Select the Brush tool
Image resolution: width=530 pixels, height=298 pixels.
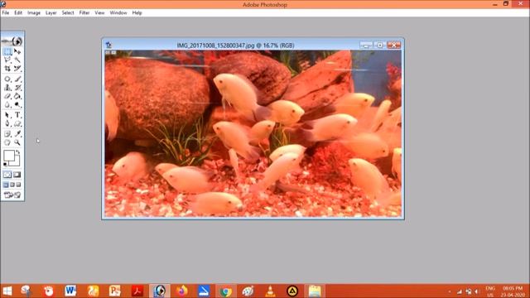(17, 79)
